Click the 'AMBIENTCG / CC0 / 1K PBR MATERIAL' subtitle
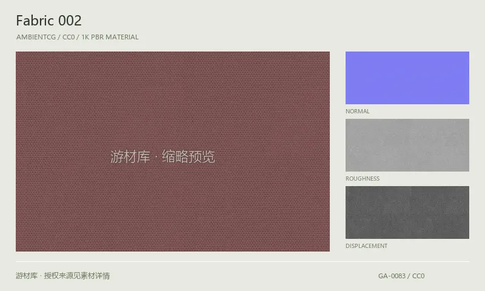The width and height of the screenshot is (485, 291). pos(78,37)
